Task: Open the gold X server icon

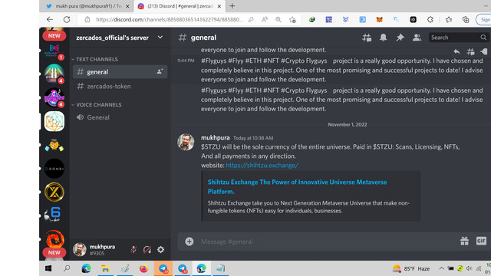Action: (x=54, y=192)
